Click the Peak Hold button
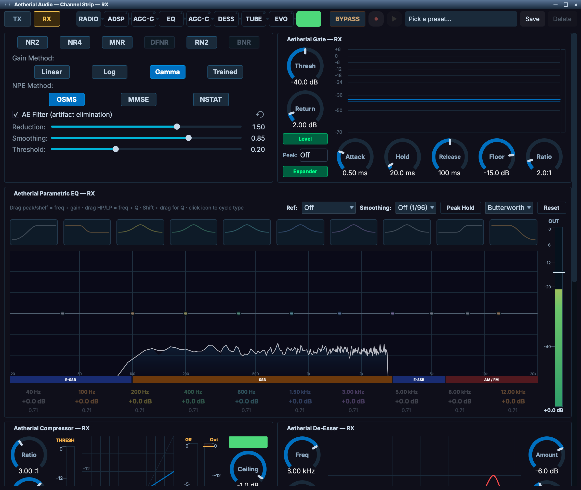Image resolution: width=581 pixels, height=490 pixels. [460, 208]
